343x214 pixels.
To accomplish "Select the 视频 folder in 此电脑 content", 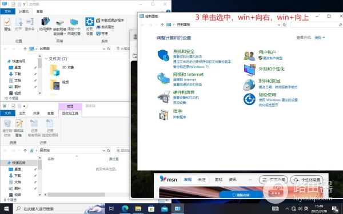I will (59, 84).
